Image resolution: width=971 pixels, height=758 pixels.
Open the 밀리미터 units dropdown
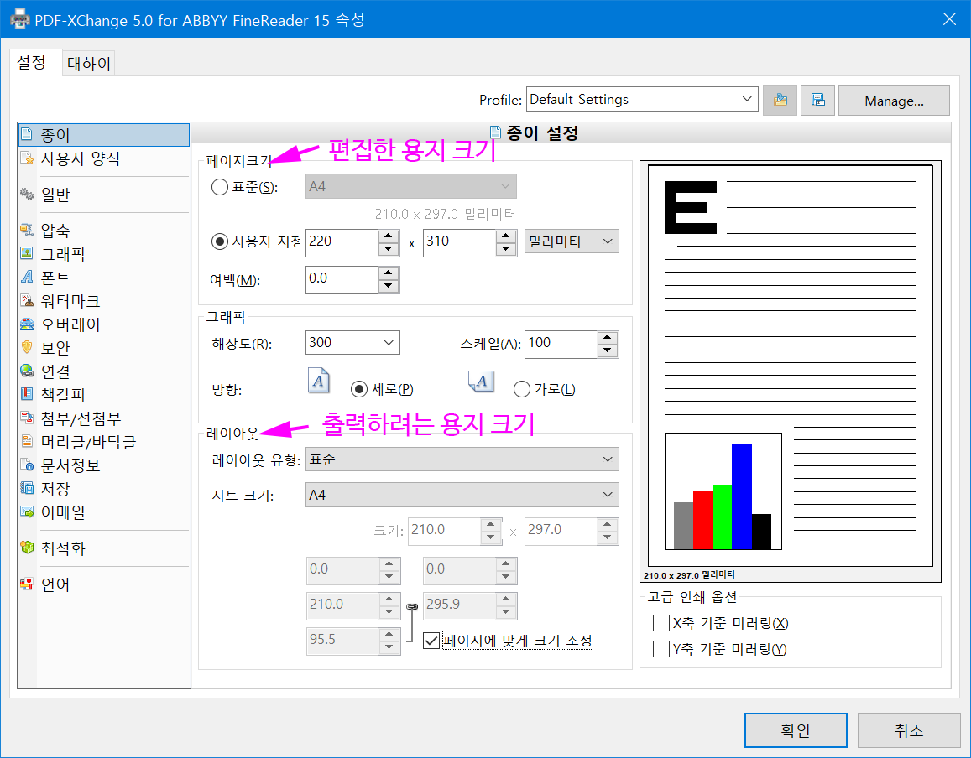pyautogui.click(x=572, y=241)
